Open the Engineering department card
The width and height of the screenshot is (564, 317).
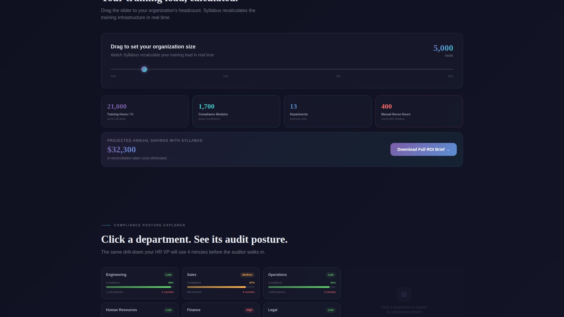point(140,283)
